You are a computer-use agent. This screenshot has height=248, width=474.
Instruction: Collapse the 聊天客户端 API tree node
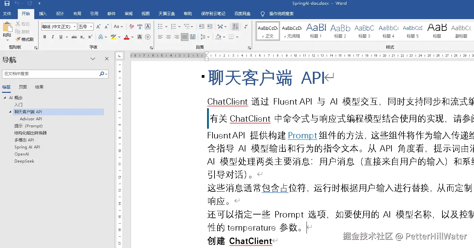coord(10,112)
